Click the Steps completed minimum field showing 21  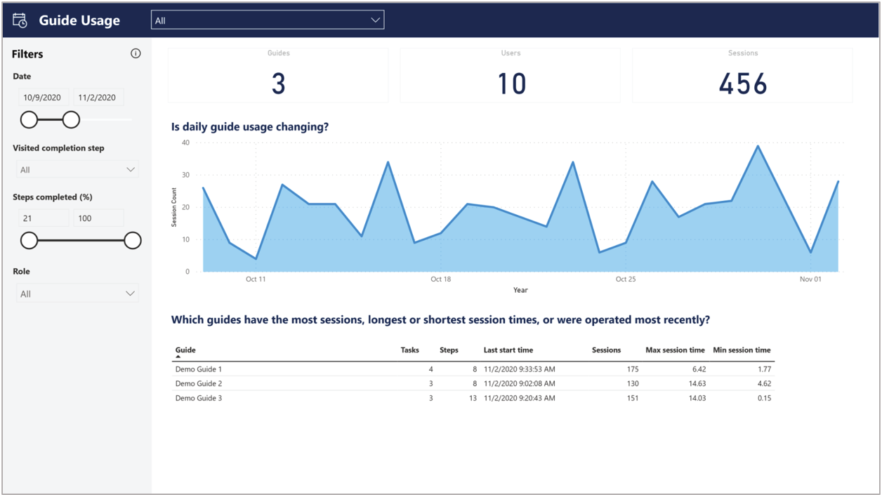[43, 218]
